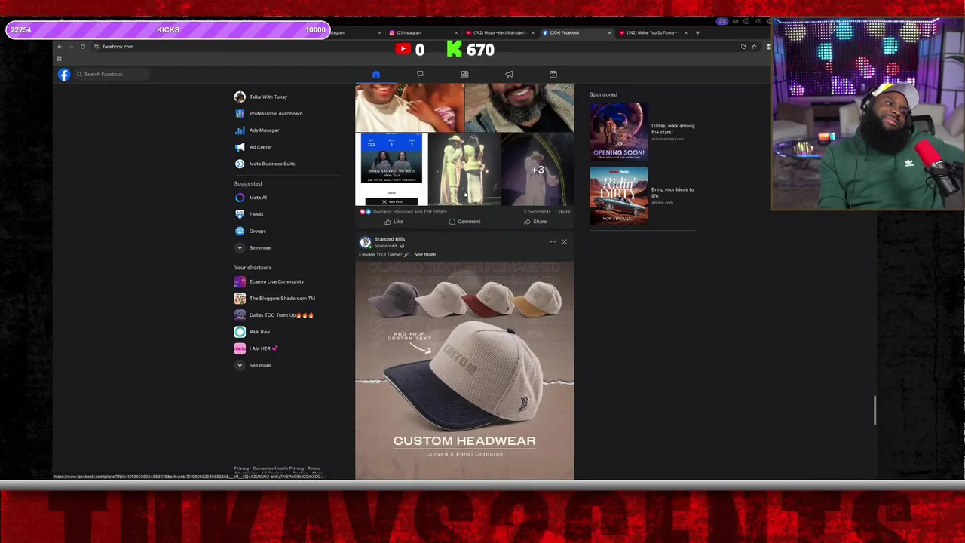The image size is (965, 543).
Task: Open Ad Center link
Action: [x=261, y=147]
